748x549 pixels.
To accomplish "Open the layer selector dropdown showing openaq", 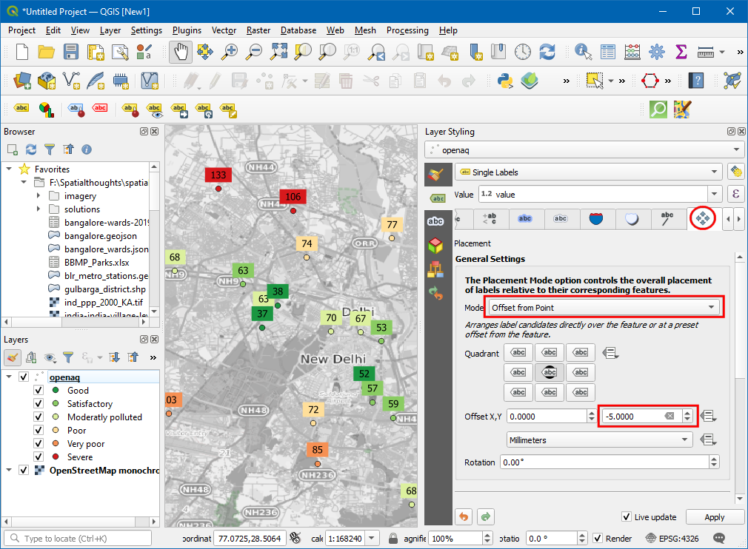I will point(584,150).
